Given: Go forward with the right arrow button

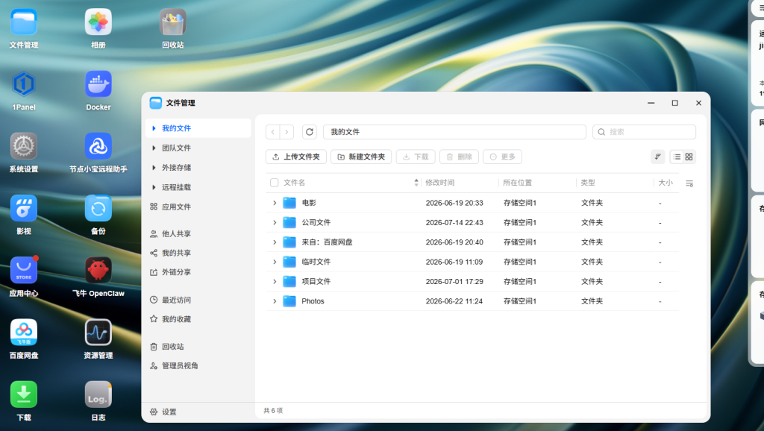Looking at the screenshot, I should click(x=286, y=132).
